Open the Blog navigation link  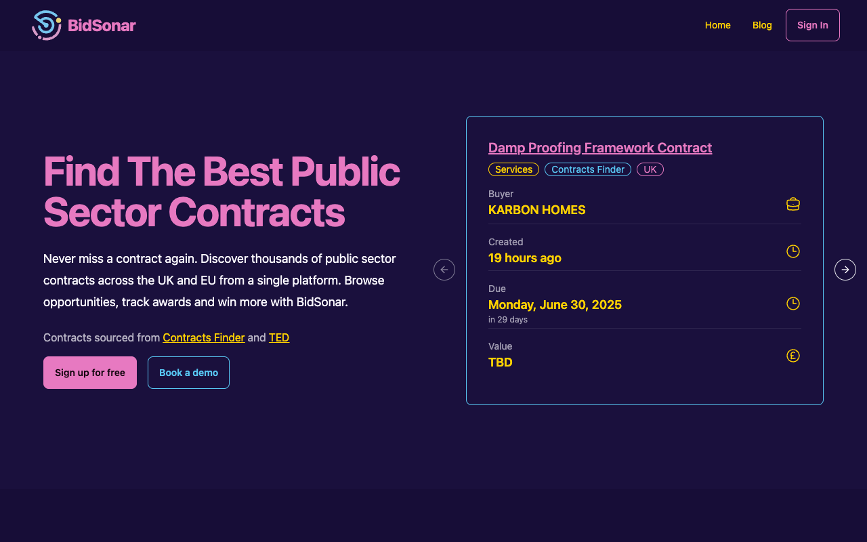pyautogui.click(x=762, y=25)
